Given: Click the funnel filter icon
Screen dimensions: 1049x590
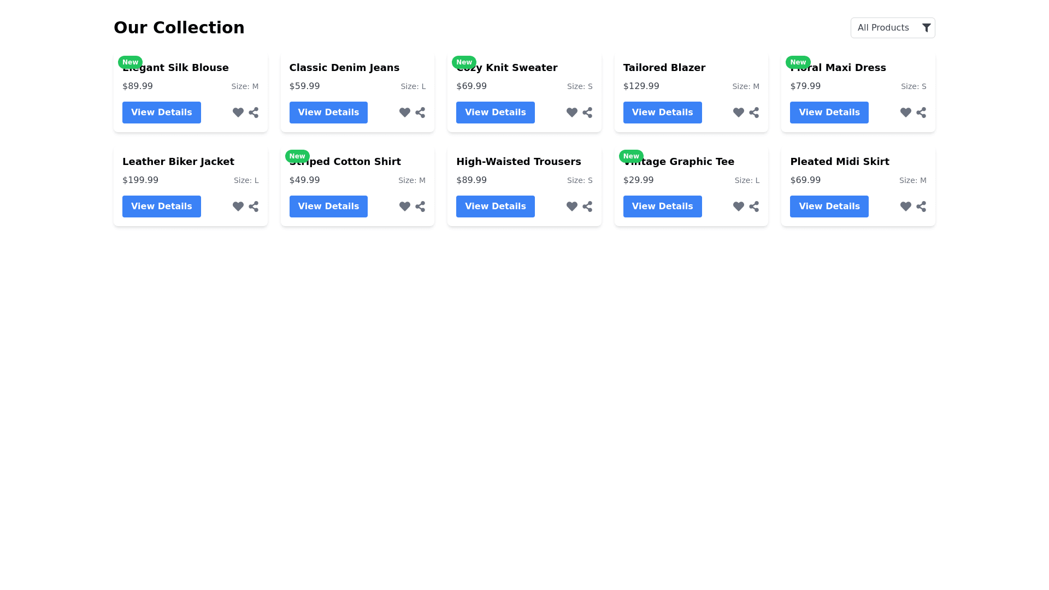Looking at the screenshot, I should point(926,28).
